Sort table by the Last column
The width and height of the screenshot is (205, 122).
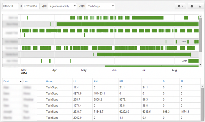(26, 81)
